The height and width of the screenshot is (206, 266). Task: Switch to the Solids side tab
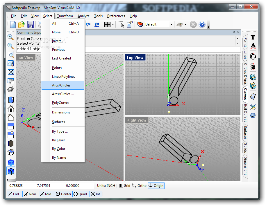click(x=245, y=148)
